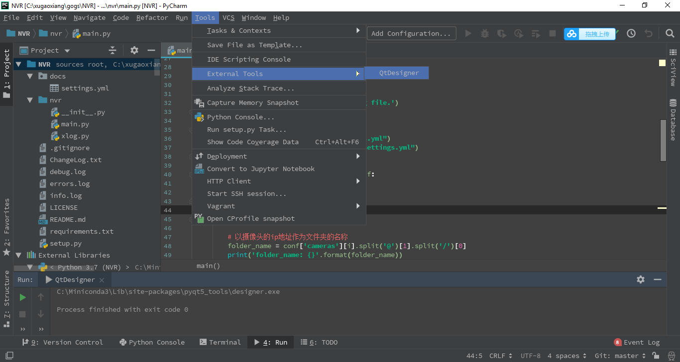680x362 pixels.
Task: Click the 44:5 cursor position
Action: point(474,356)
